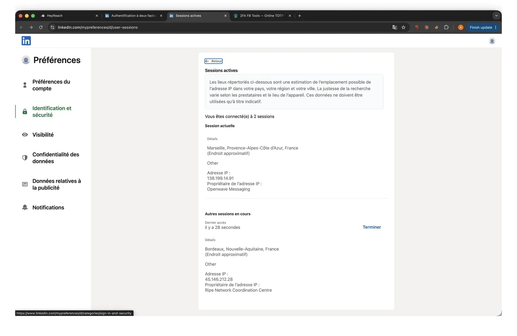Screen dimensions: 517x336
Task: Select the Sessions actives tab
Action: (198, 16)
